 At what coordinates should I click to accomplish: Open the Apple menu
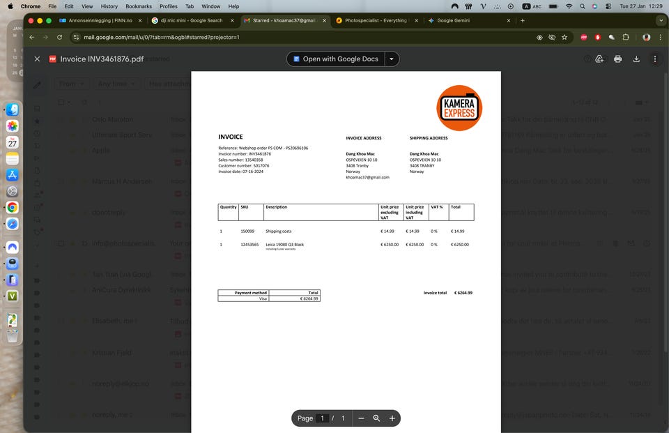(x=10, y=6)
